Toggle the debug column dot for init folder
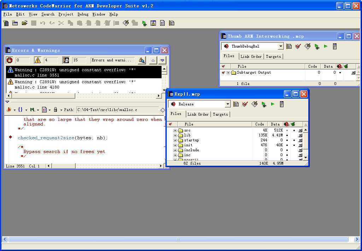The image size is (362, 251). [294, 145]
